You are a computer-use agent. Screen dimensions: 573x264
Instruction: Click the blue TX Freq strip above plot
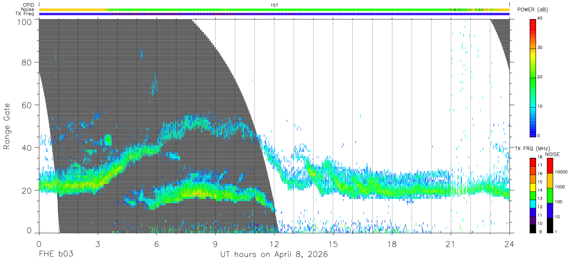[274, 14]
